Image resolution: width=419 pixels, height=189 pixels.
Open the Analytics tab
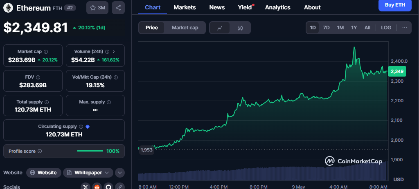(278, 7)
